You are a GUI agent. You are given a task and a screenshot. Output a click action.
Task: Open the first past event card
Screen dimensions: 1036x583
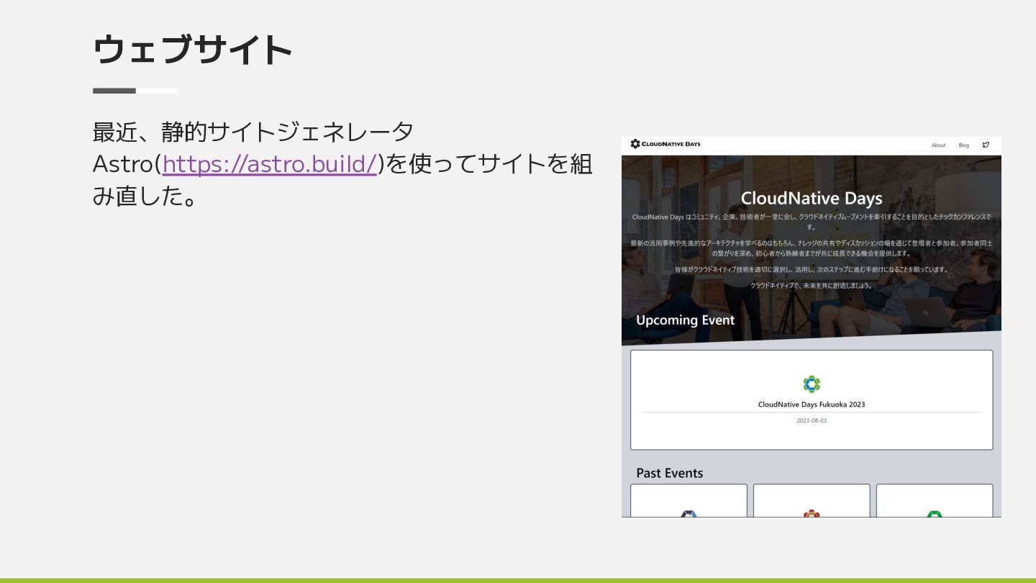[689, 501]
